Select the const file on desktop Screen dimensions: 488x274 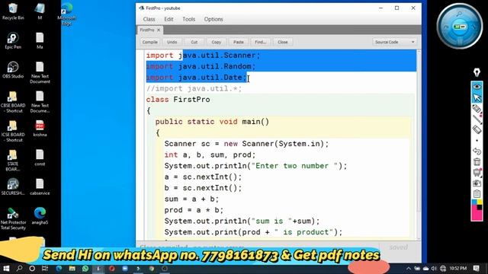point(40,158)
